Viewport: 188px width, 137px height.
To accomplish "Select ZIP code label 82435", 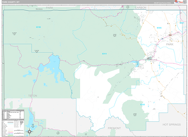I will (159, 28).
